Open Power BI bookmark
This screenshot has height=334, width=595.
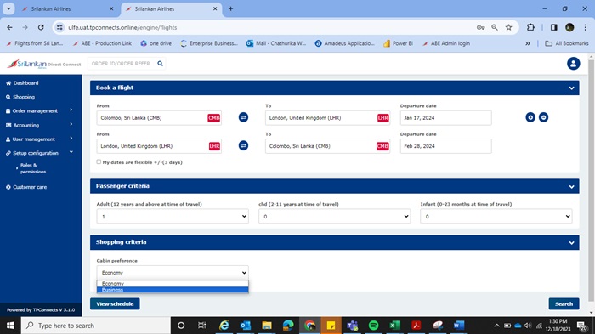(x=398, y=43)
